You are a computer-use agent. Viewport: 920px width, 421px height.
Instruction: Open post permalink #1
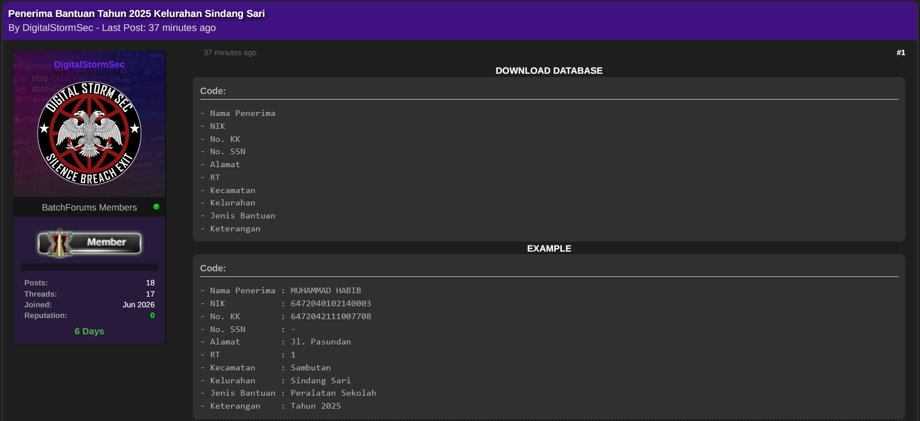[901, 52]
